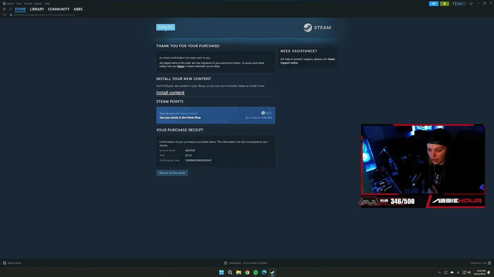Screen dimensions: 494x277
Task: Click the Your Balance points text
Action: pyautogui.click(x=259, y=118)
